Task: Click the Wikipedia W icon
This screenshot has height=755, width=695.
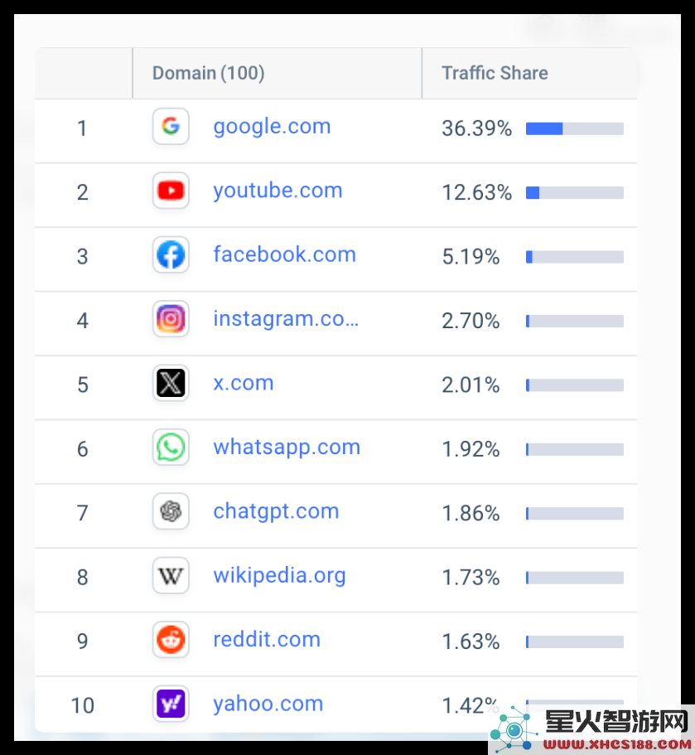Action: (x=171, y=576)
